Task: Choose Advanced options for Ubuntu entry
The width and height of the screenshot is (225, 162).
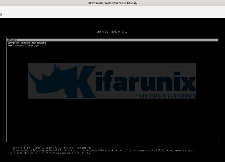Action: 27,43
